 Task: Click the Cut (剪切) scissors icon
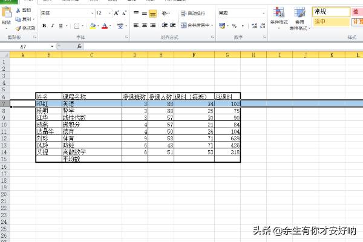click(x=18, y=10)
